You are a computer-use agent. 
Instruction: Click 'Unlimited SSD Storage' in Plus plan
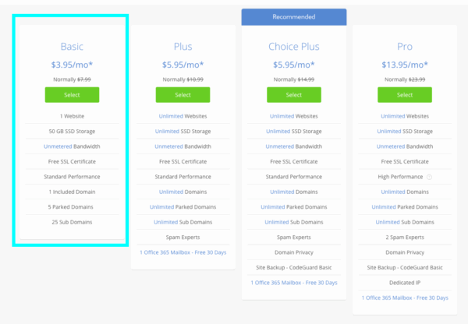pos(183,132)
